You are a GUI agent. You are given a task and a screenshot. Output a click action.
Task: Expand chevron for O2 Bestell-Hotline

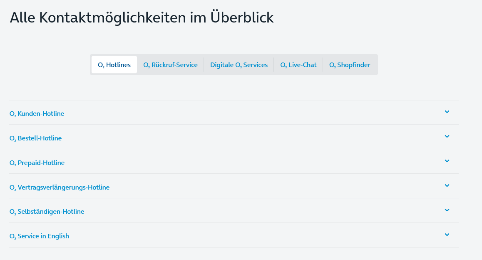pos(447,136)
